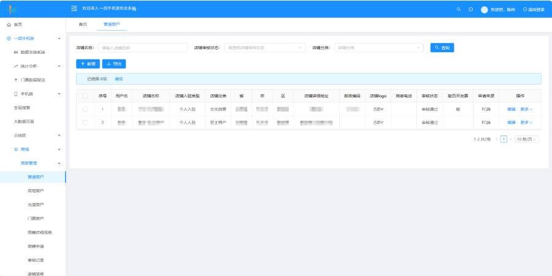The width and height of the screenshot is (552, 276).
Task: Click the statistics analysis chart icon
Action: [15, 66]
